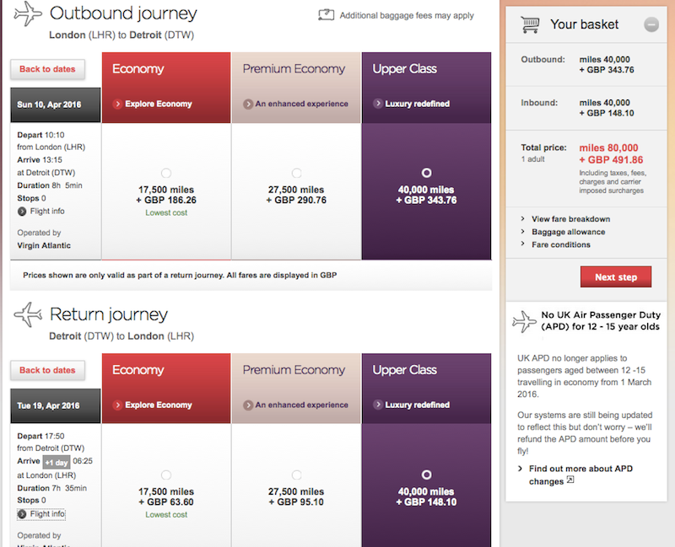Click the outbound Explore Economy arrow icon
Image resolution: width=675 pixels, height=547 pixels.
(x=118, y=105)
